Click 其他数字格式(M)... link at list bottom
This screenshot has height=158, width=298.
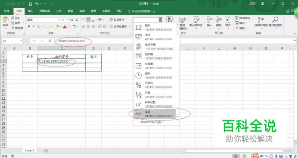point(152,122)
